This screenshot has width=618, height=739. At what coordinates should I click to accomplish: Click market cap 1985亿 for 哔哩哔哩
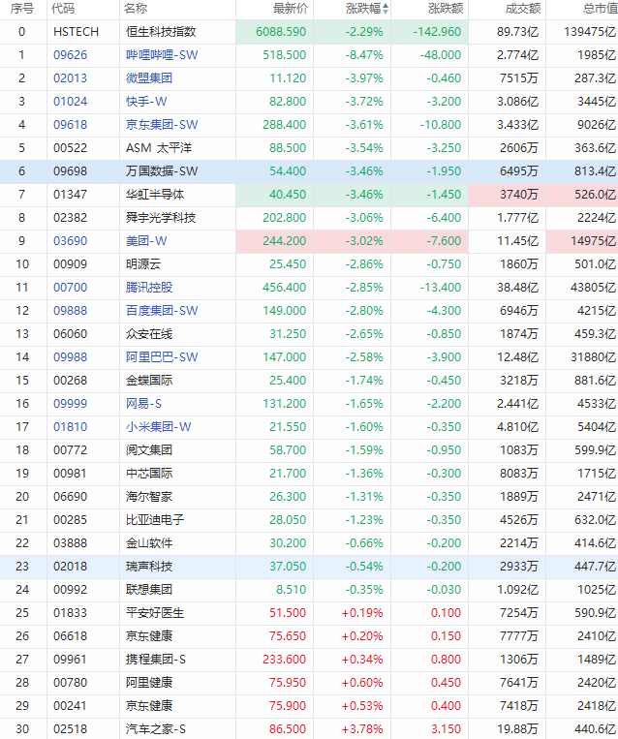pos(597,55)
